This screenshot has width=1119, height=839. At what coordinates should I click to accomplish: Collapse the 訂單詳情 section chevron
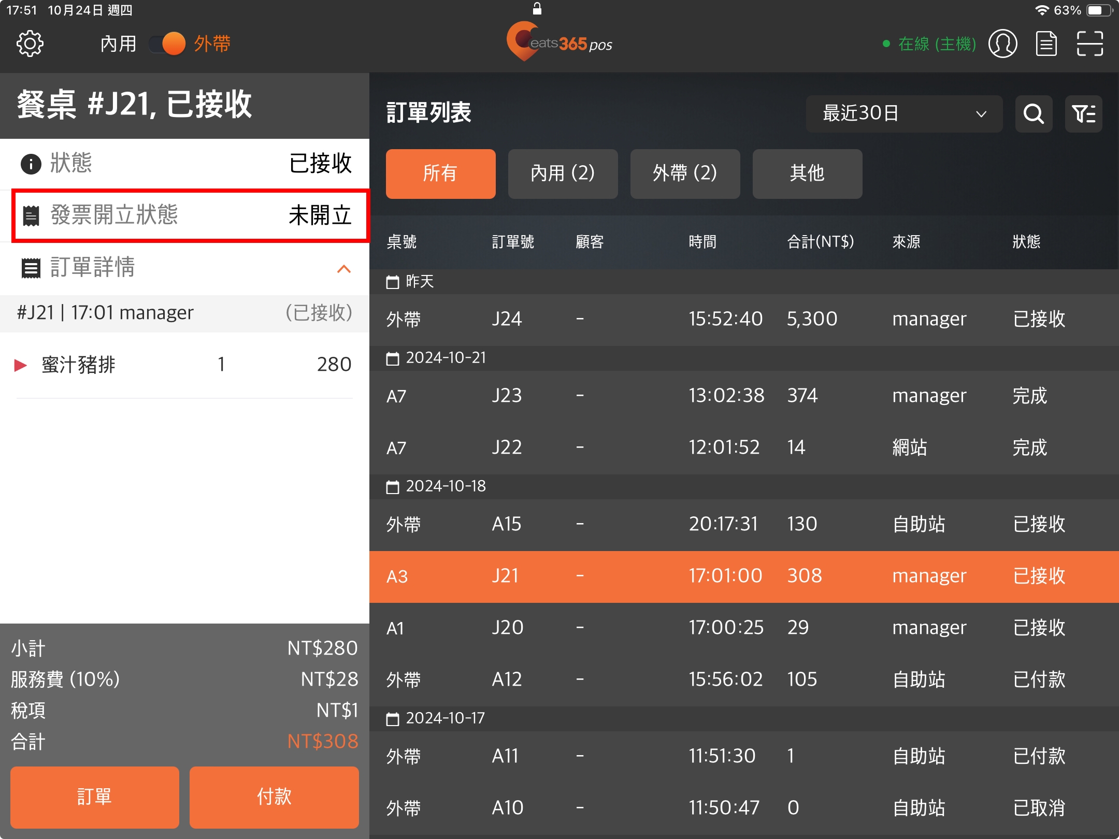pyautogui.click(x=344, y=269)
